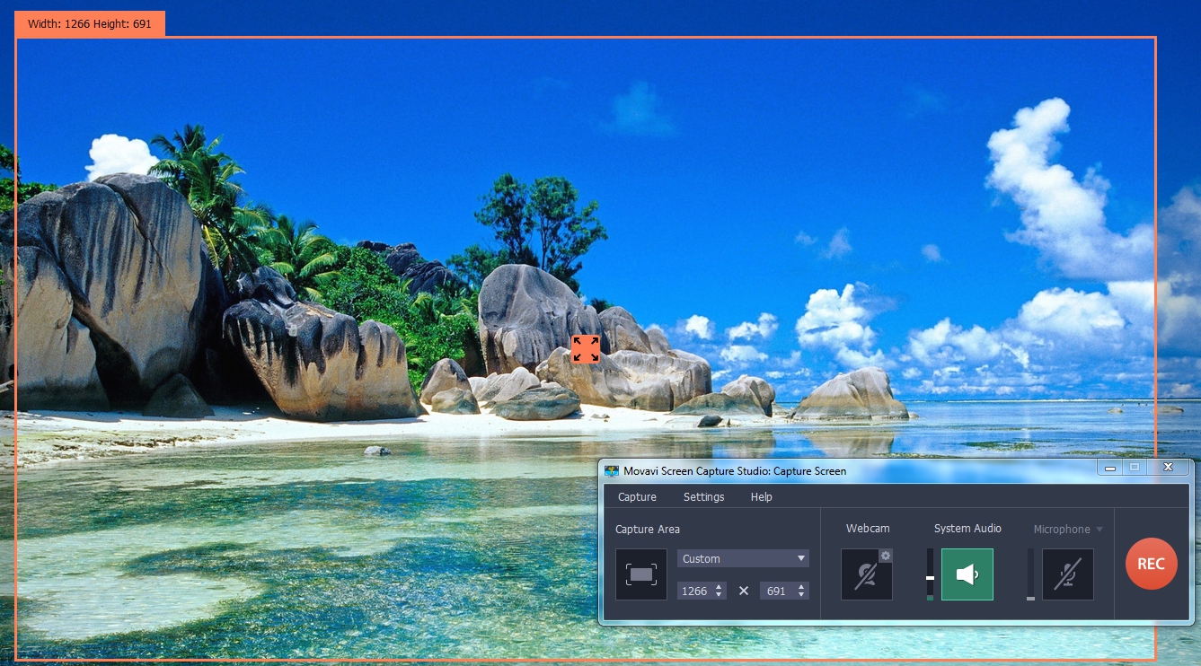Mute the System Audio speaker button
This screenshot has height=666, width=1201.
967,574
